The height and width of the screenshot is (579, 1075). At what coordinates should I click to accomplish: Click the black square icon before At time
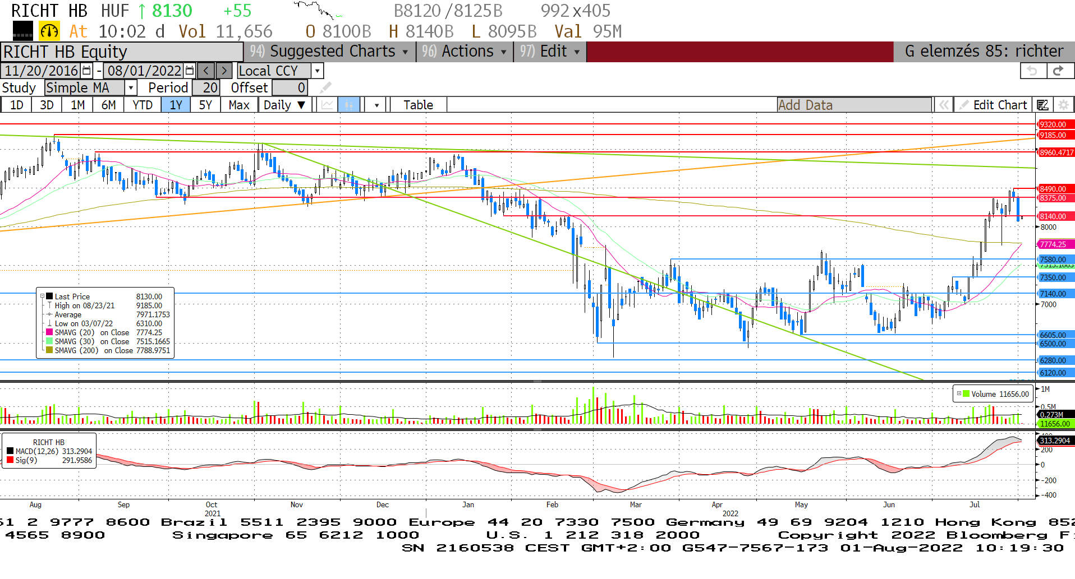click(x=23, y=31)
